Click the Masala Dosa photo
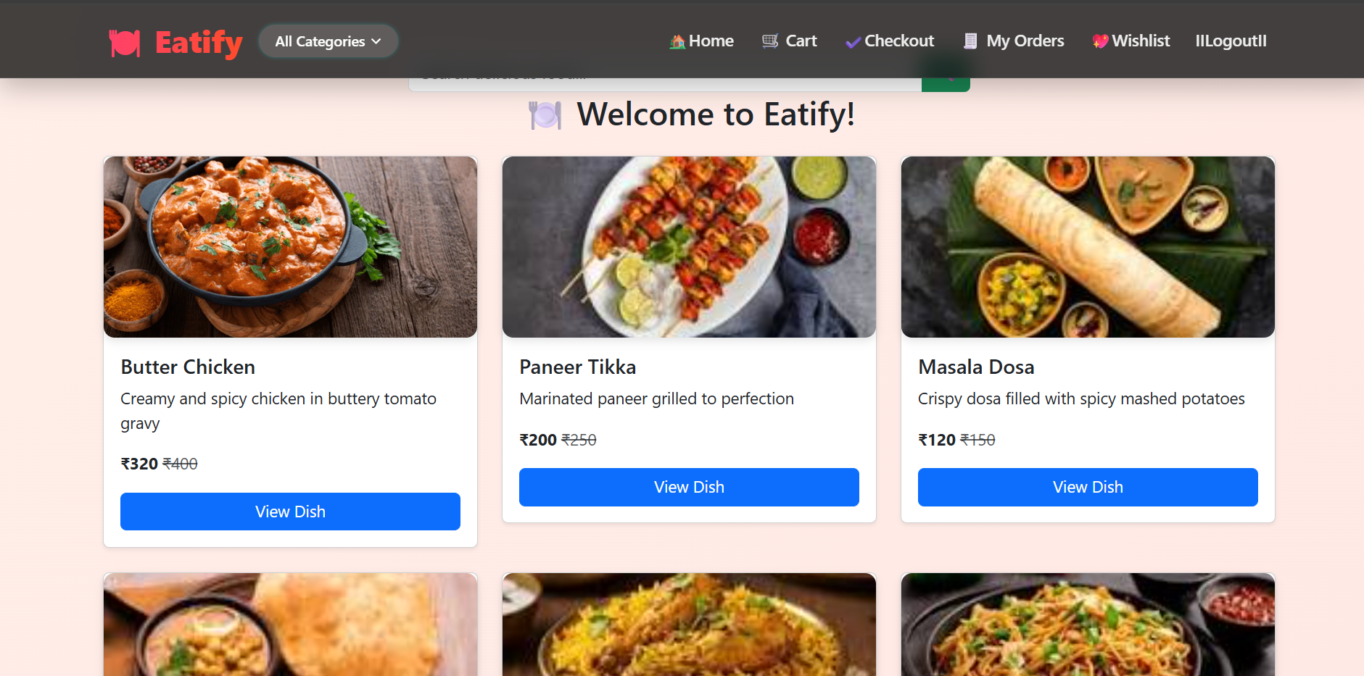The height and width of the screenshot is (676, 1364). tap(1088, 247)
